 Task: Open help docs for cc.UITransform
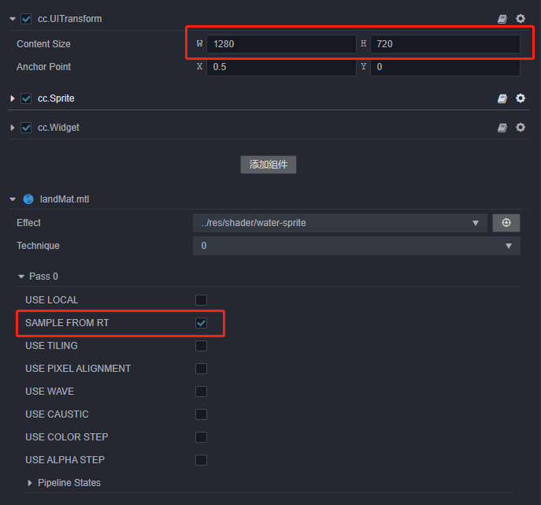502,19
